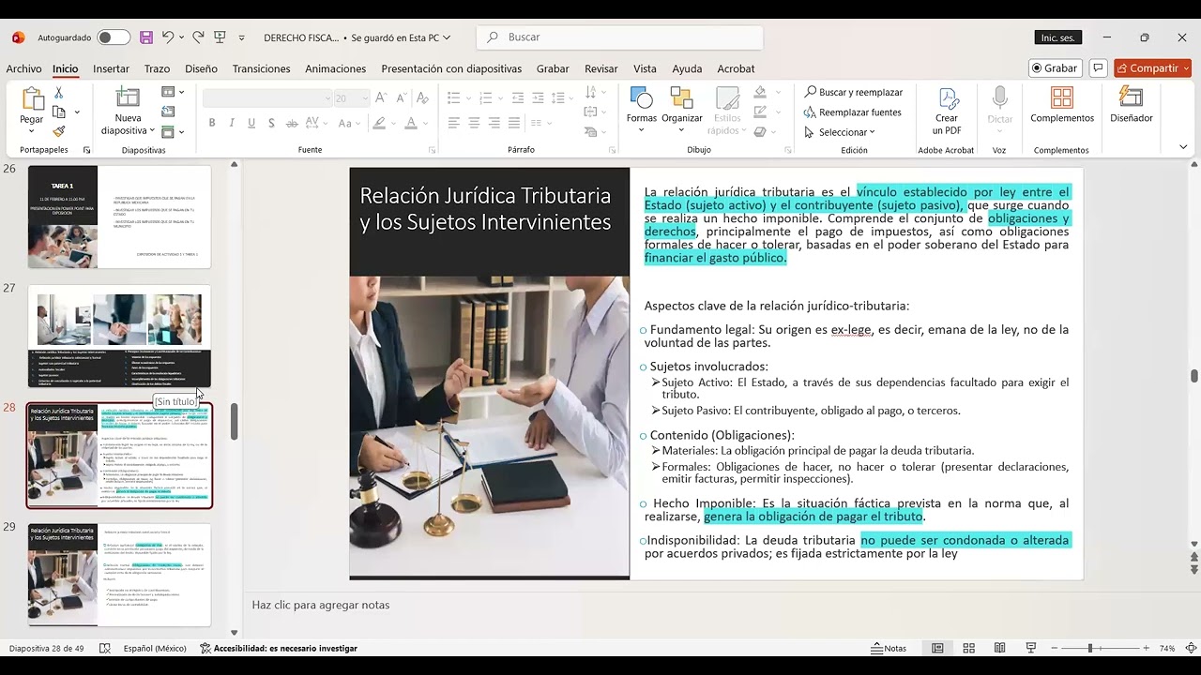
Task: Open the Animaciones tab
Action: click(335, 68)
